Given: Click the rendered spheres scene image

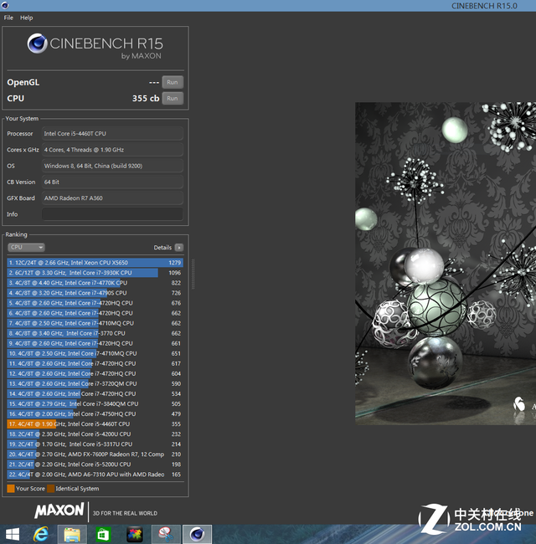Looking at the screenshot, I should pyautogui.click(x=446, y=264).
